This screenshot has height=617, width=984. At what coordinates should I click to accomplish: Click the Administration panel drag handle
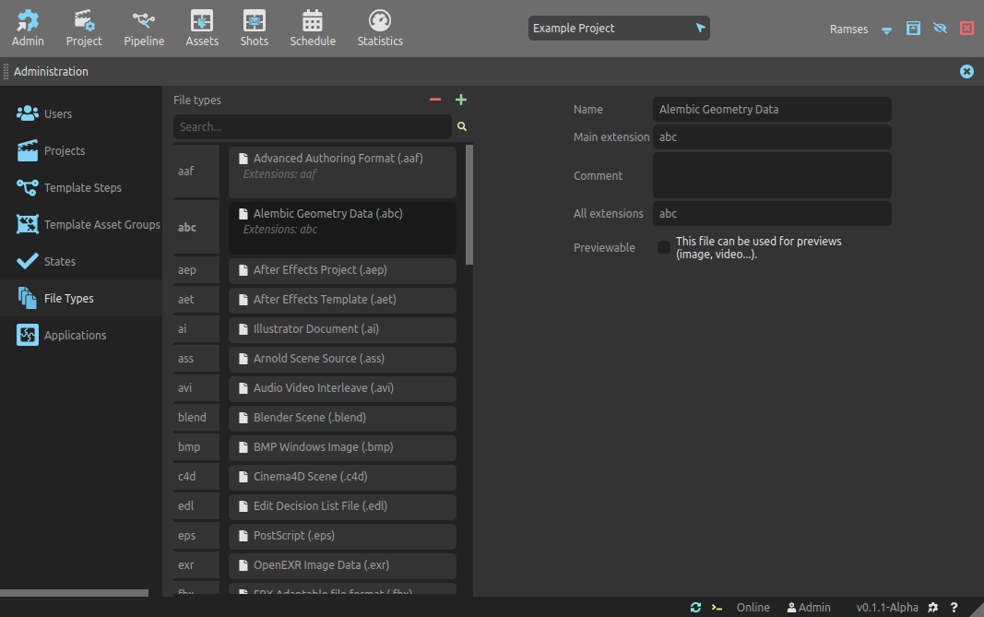click(x=6, y=72)
